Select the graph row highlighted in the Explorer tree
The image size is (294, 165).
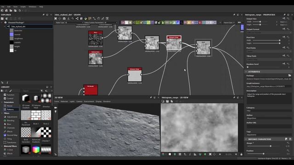(x=29, y=27)
